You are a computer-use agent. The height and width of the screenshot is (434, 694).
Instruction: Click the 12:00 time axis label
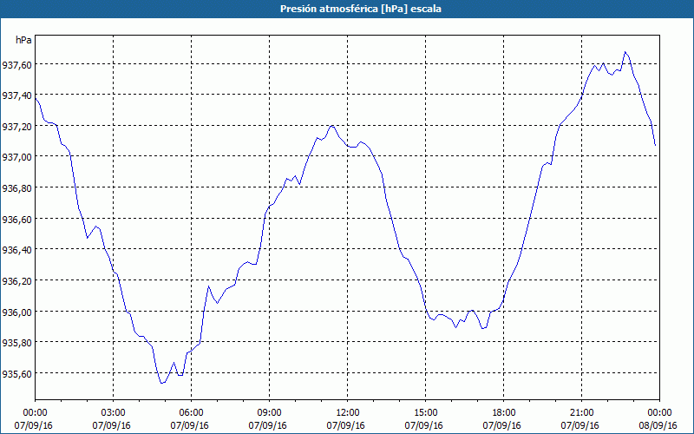[x=348, y=413]
